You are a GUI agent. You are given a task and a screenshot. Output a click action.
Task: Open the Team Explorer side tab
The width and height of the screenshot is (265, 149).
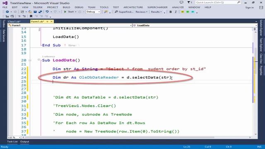click(261, 45)
